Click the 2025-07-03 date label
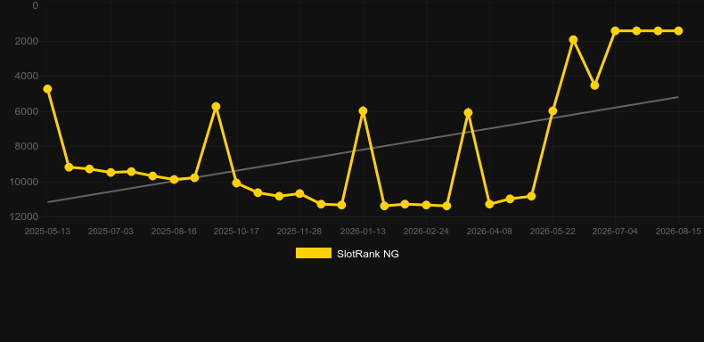Image resolution: width=704 pixels, height=342 pixels. click(111, 232)
